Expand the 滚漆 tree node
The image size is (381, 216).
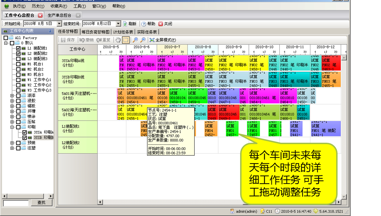tap(12, 95)
